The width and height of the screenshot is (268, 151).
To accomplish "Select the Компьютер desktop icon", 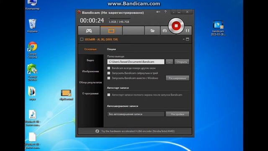I will tap(32, 5).
